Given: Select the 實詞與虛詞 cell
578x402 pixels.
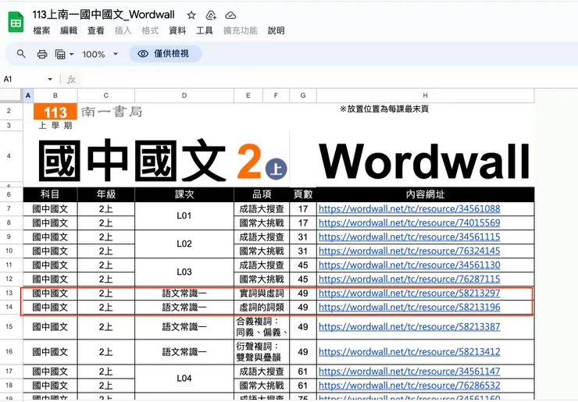Looking at the screenshot, I should click(262, 293).
